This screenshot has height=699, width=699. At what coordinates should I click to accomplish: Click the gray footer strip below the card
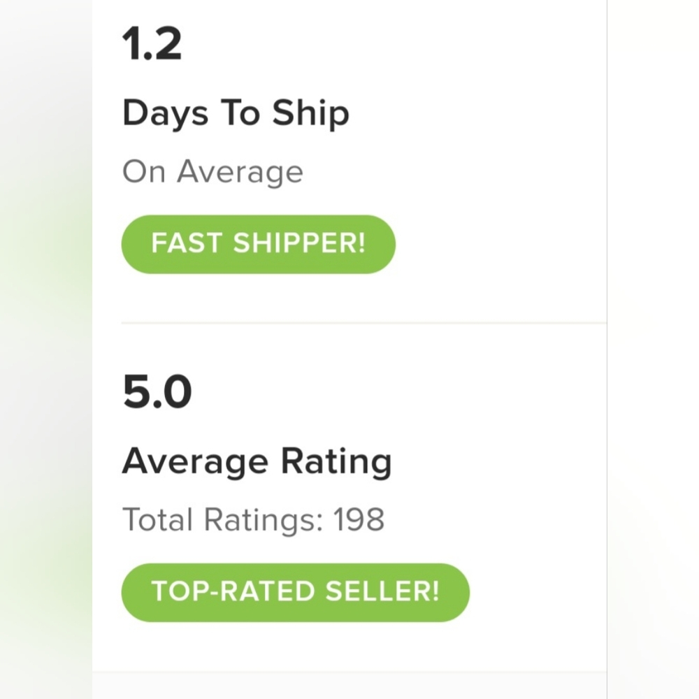coord(349,685)
